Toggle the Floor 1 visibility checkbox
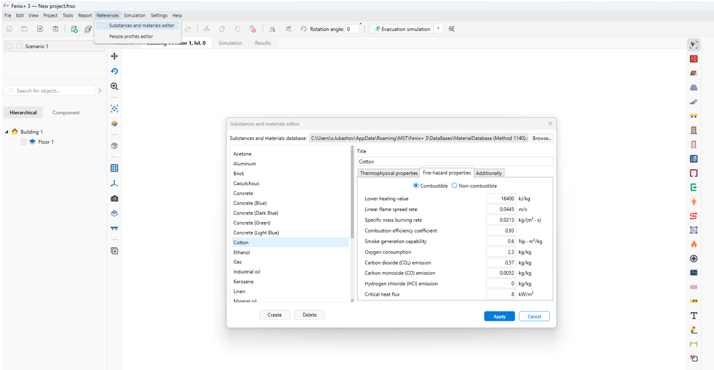Image resolution: width=714 pixels, height=370 pixels. (24, 142)
